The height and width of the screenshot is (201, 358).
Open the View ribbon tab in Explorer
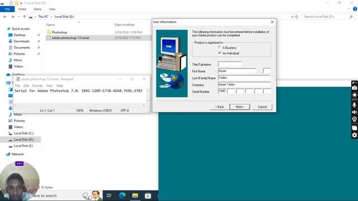tap(52, 9)
